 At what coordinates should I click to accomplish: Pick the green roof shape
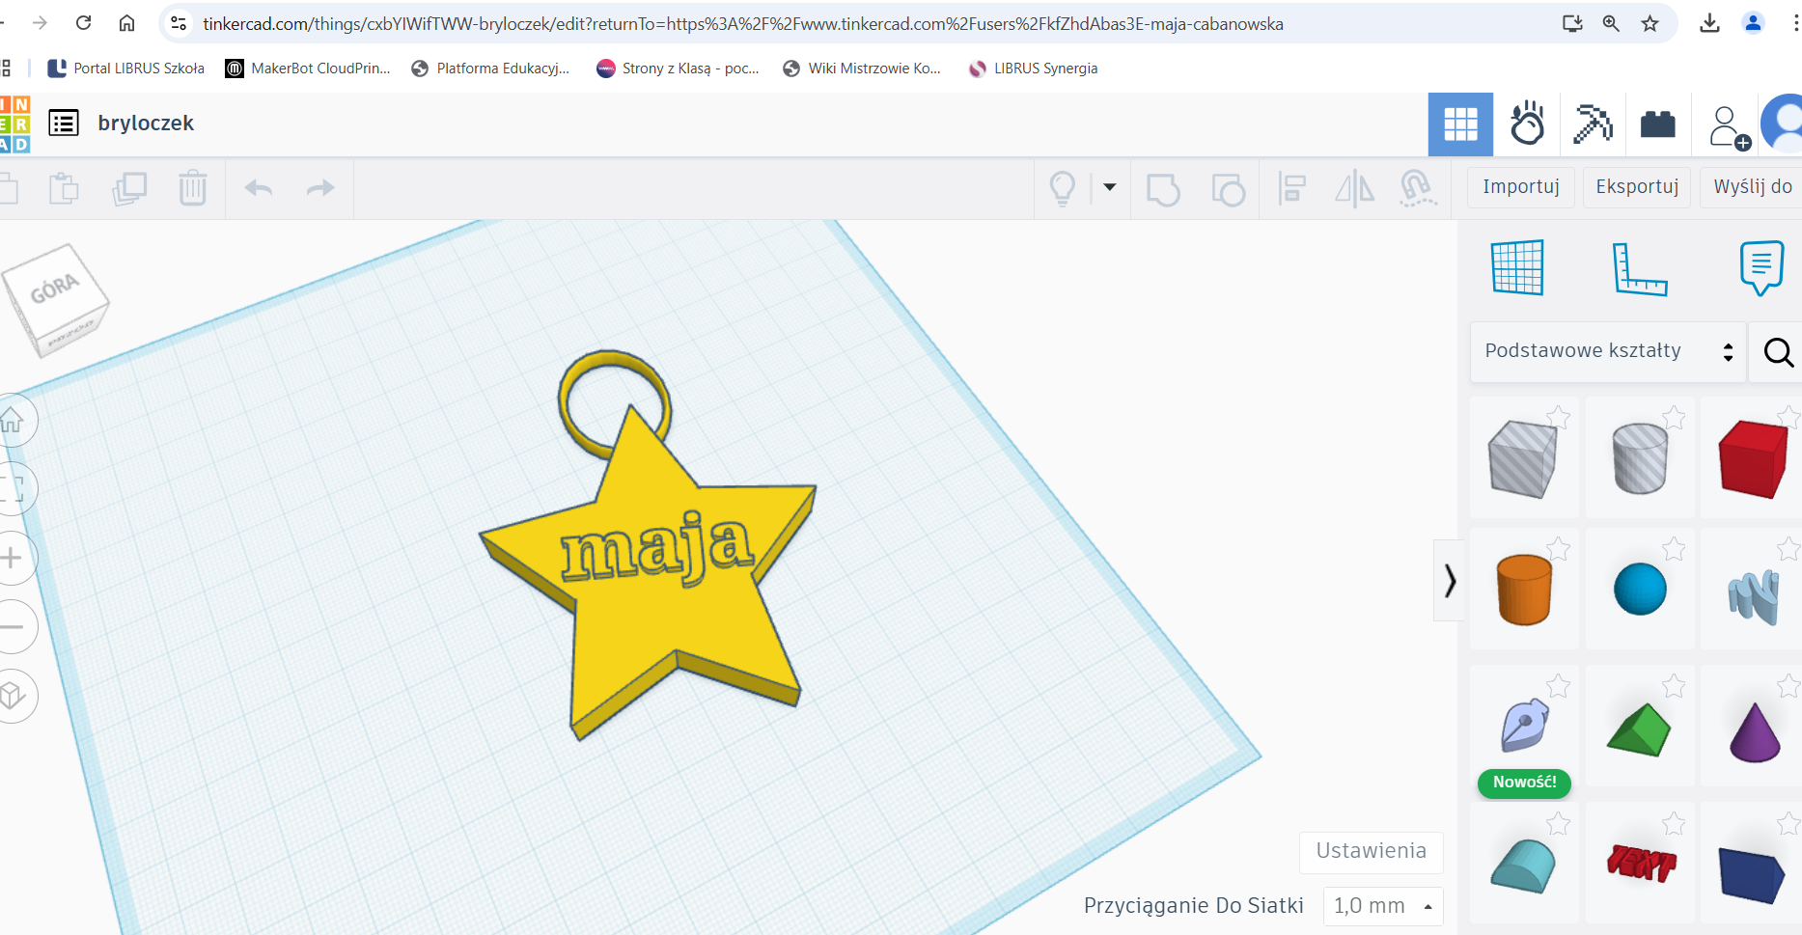click(x=1639, y=729)
